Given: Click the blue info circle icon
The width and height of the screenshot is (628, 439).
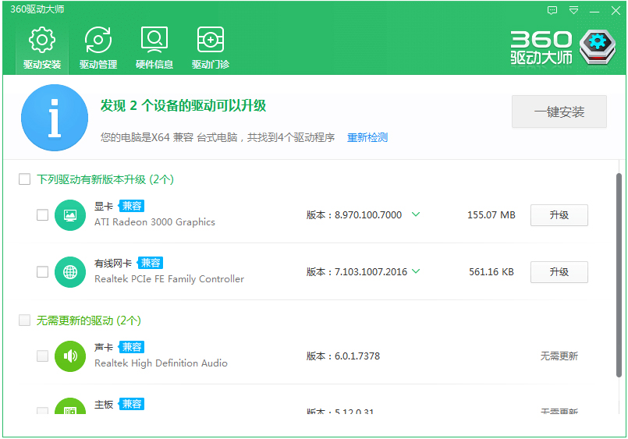Looking at the screenshot, I should click(55, 118).
